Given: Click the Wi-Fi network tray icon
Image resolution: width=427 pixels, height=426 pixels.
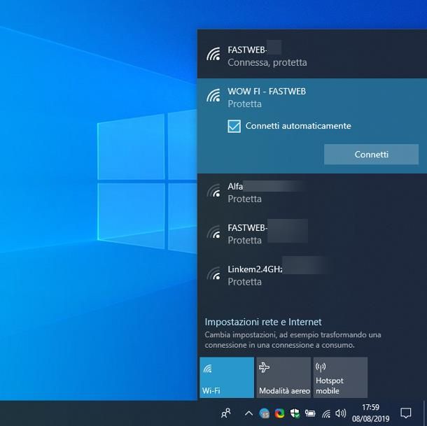Looking at the screenshot, I should [326, 413].
